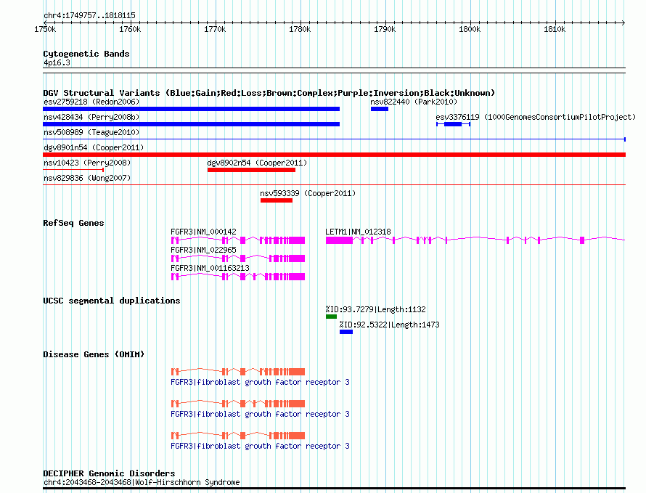Click the chr4:1749757..1818115 region label
646x493 pixels.
pos(89,16)
